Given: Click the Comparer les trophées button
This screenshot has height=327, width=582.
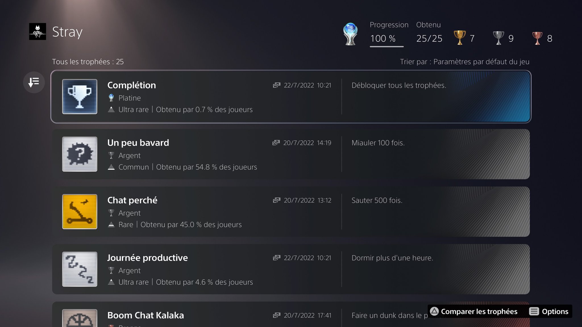Looking at the screenshot, I should click(474, 311).
